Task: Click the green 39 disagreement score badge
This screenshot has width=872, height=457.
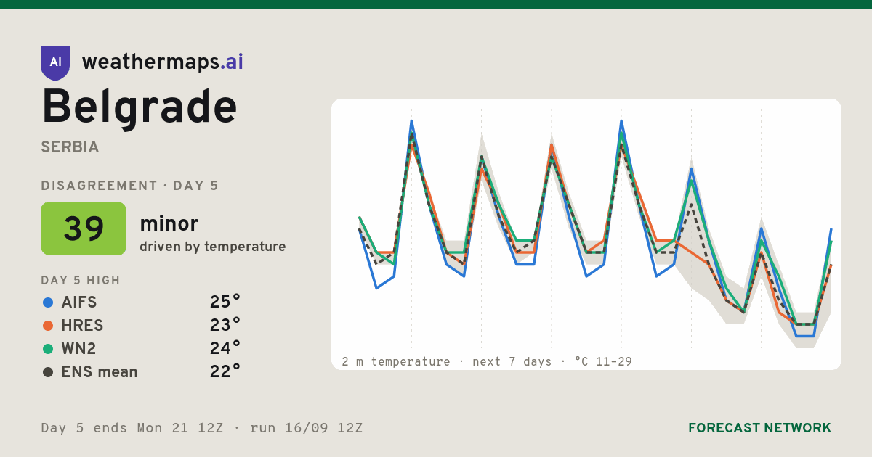Action: tap(84, 228)
